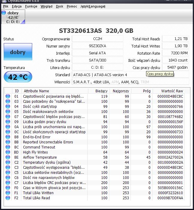Click the Interfejs field Serial ATA
This screenshot has width=194, height=210.
pos(98,53)
